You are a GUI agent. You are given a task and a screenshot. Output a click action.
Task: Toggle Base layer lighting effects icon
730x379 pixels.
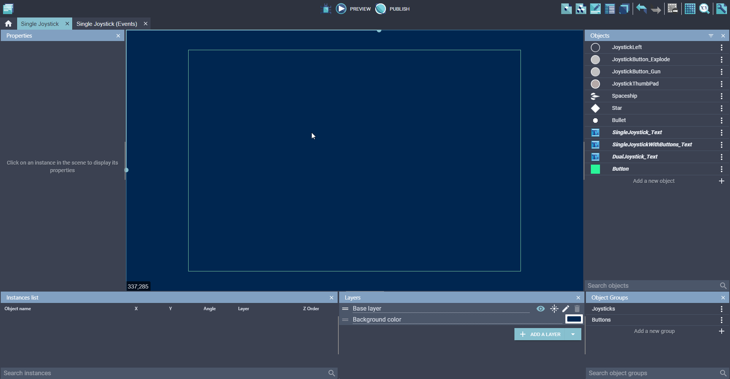pos(554,309)
